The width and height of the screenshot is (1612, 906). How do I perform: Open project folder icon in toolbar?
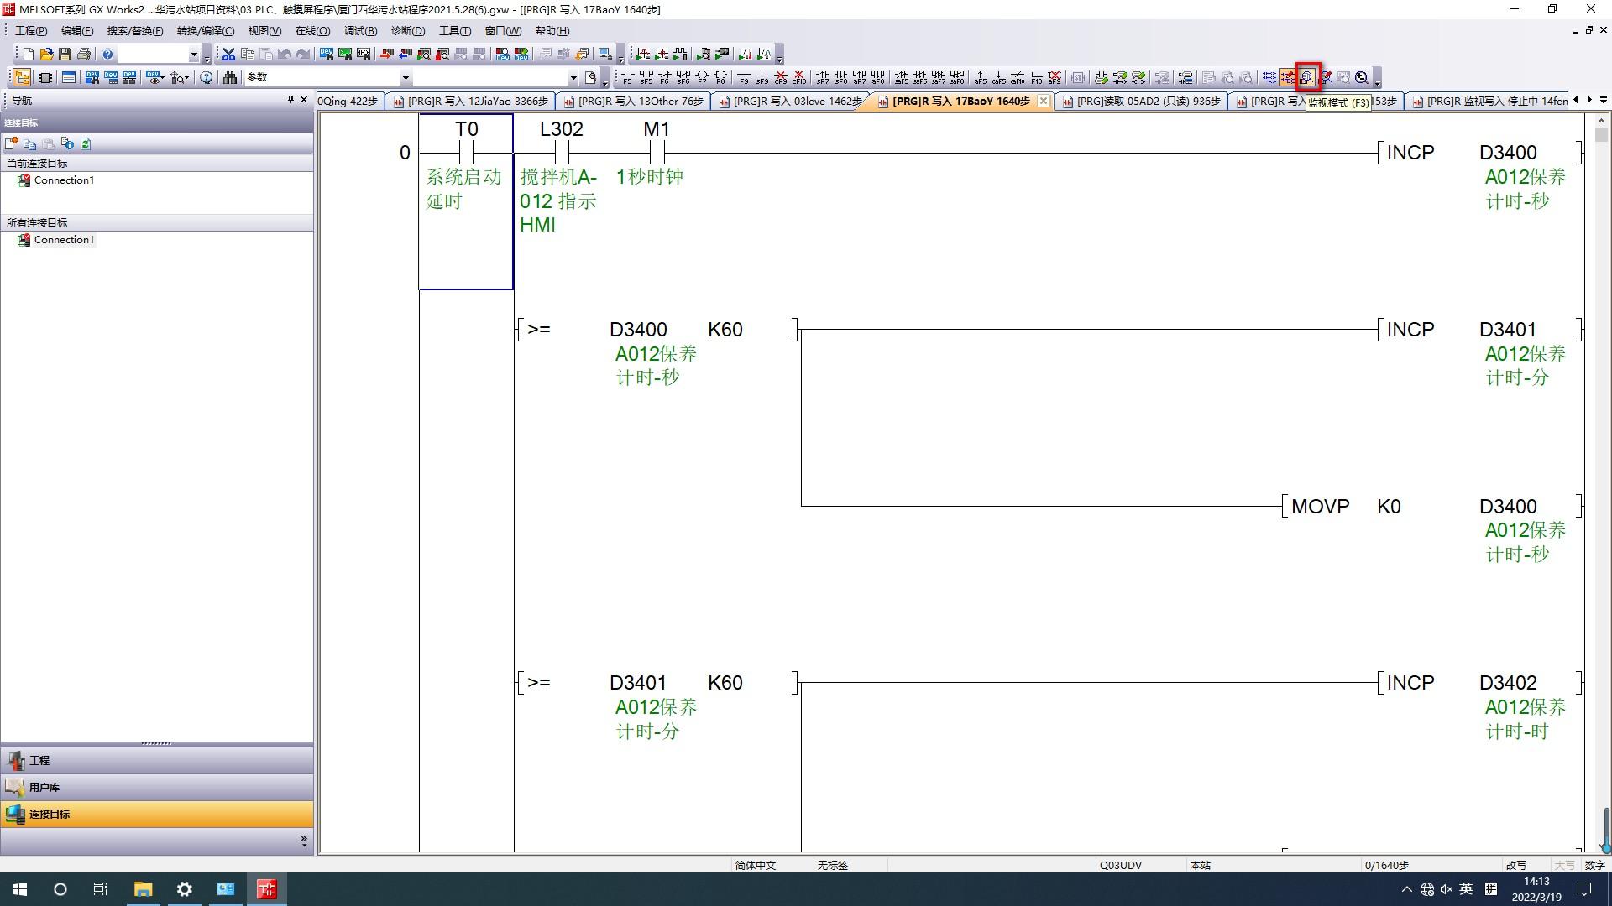(46, 55)
